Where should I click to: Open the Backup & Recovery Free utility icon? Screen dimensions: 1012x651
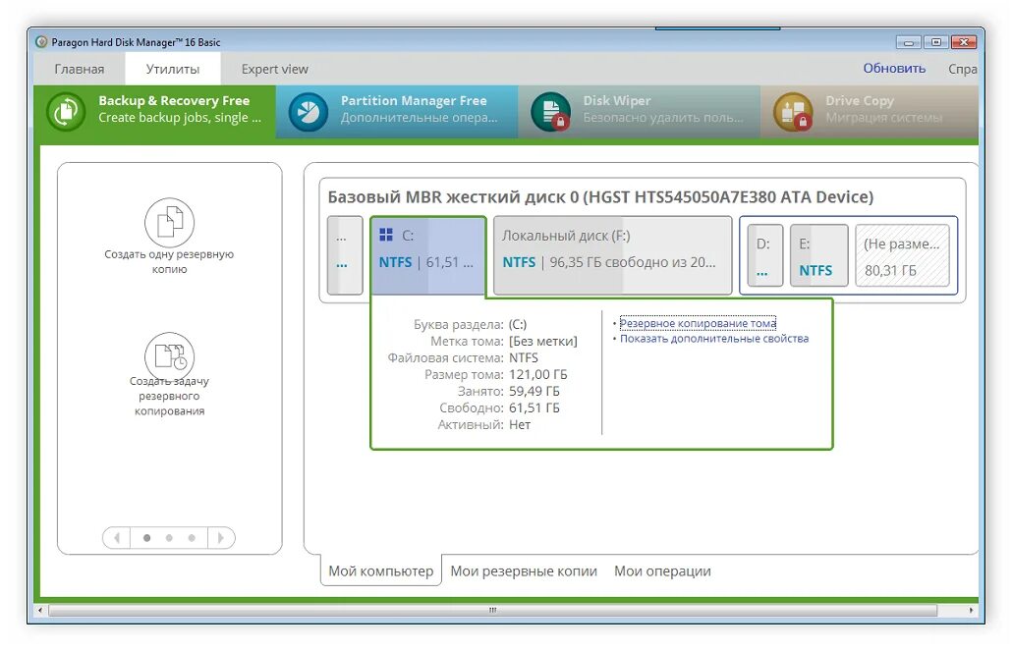click(x=66, y=112)
